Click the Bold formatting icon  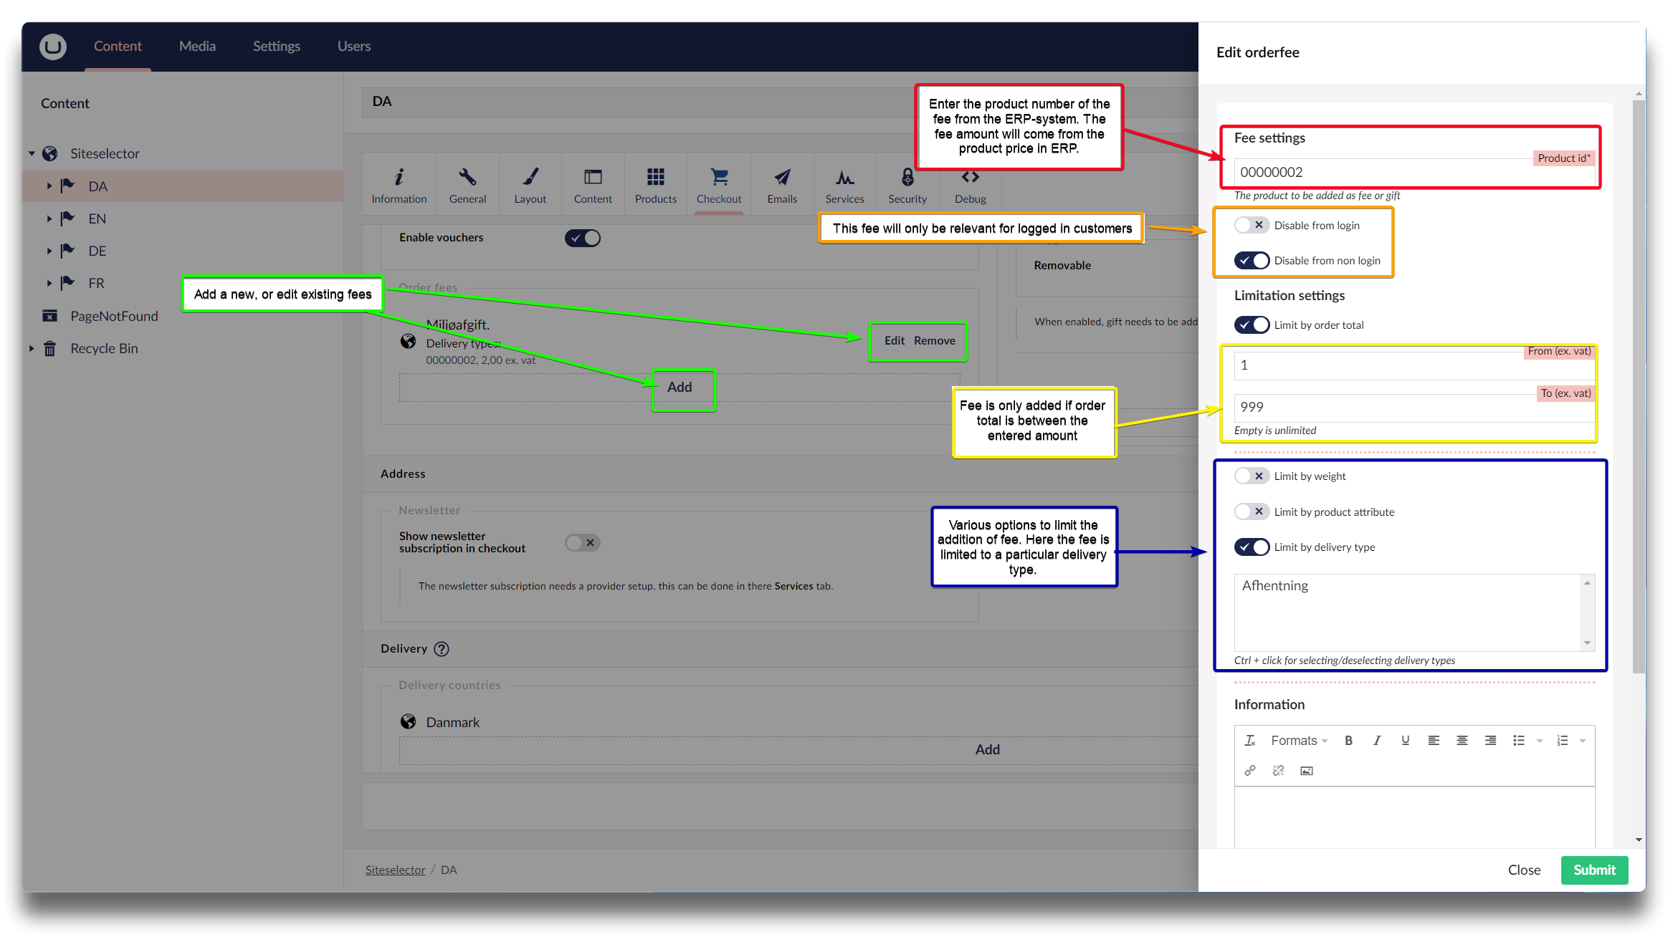point(1348,741)
